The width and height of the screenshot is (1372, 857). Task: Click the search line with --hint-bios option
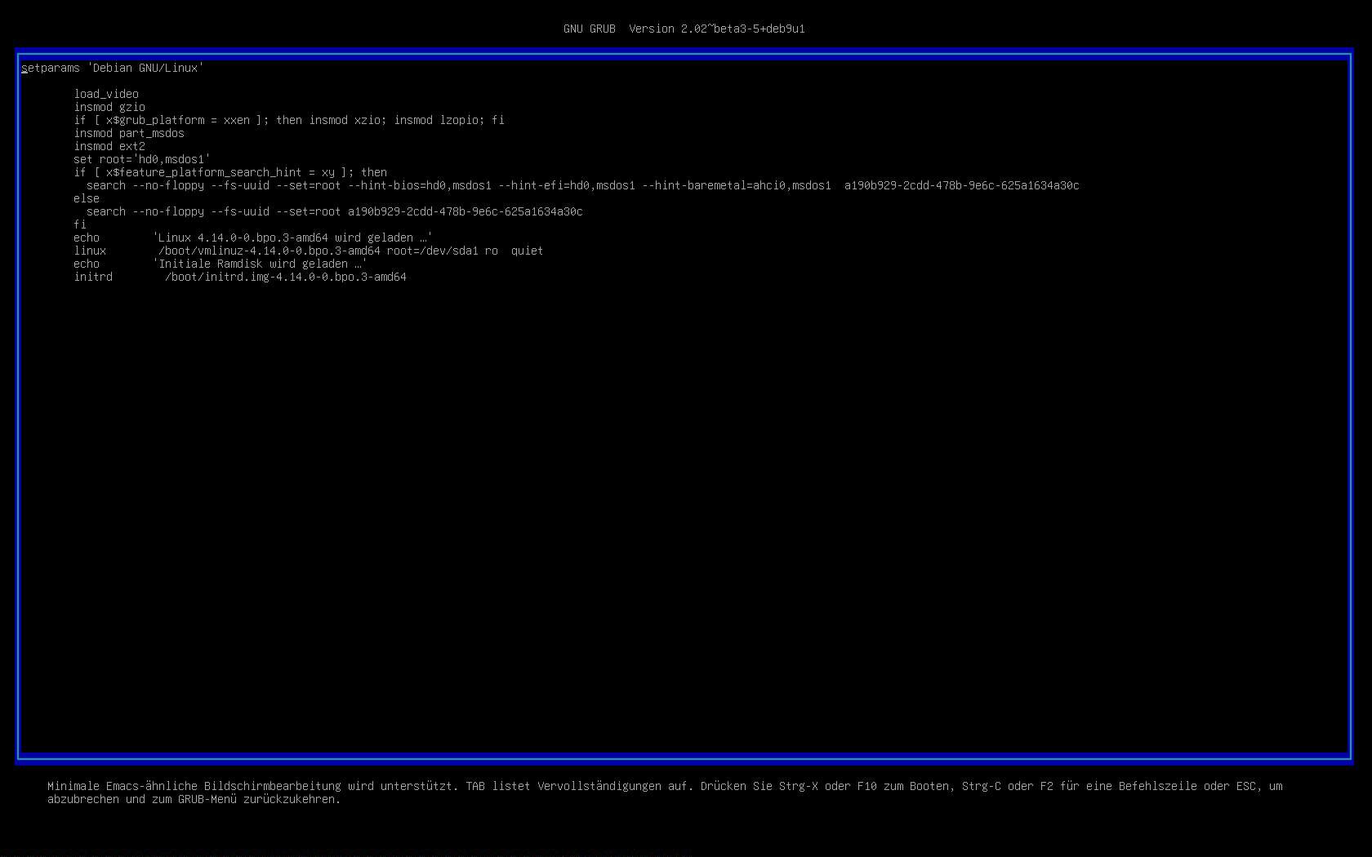coord(583,185)
